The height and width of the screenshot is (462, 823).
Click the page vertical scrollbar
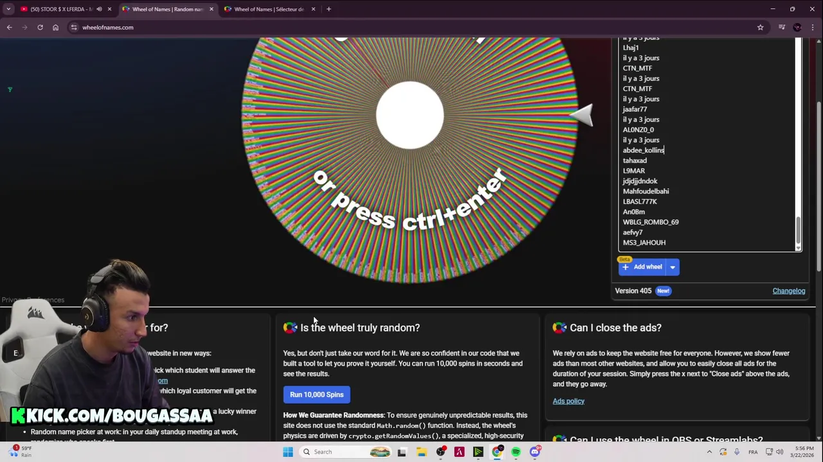(x=818, y=186)
